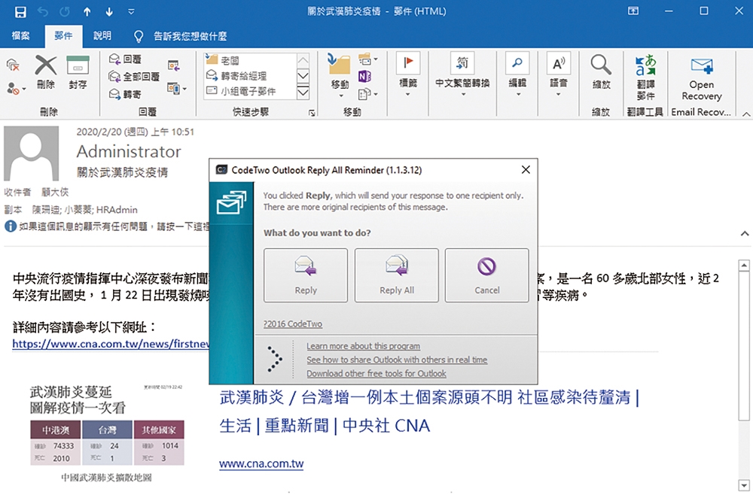Open the ?2016 CodeTwo link
The width and height of the screenshot is (753, 498).
[293, 323]
